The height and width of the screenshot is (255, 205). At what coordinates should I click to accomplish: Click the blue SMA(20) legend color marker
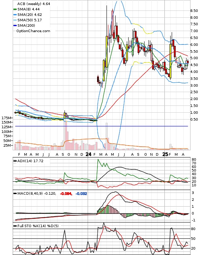[15, 15]
